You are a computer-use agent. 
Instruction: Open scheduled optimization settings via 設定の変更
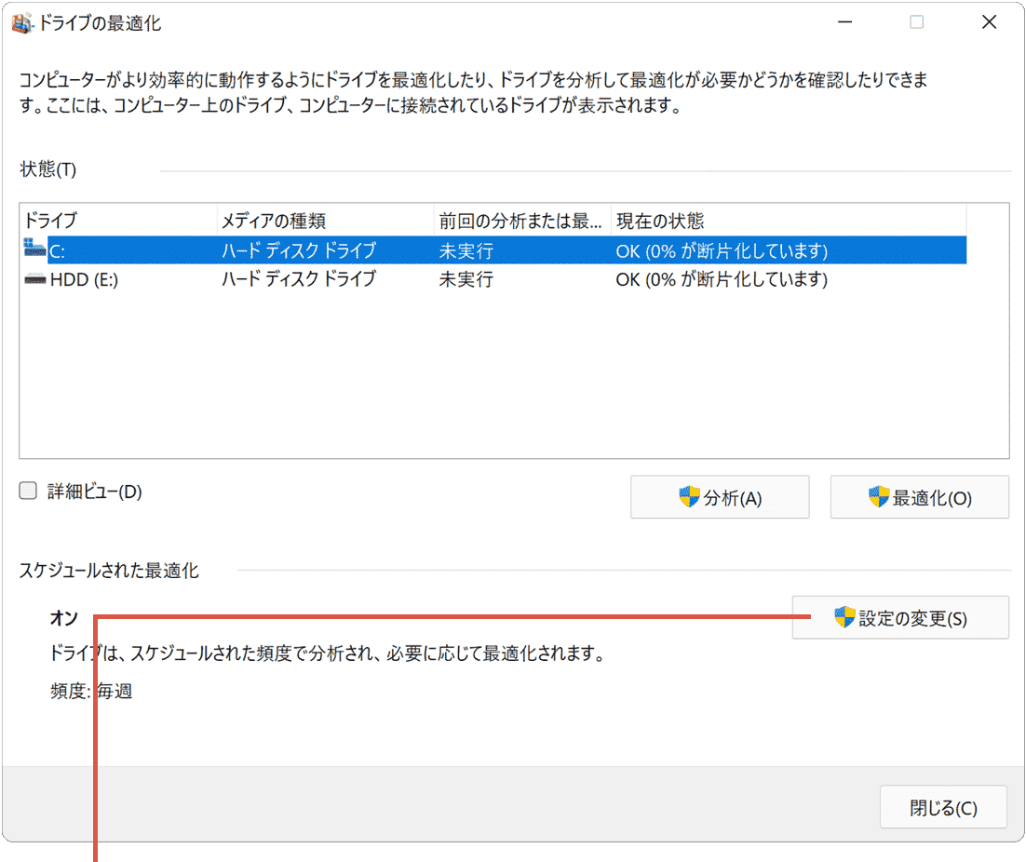click(899, 616)
